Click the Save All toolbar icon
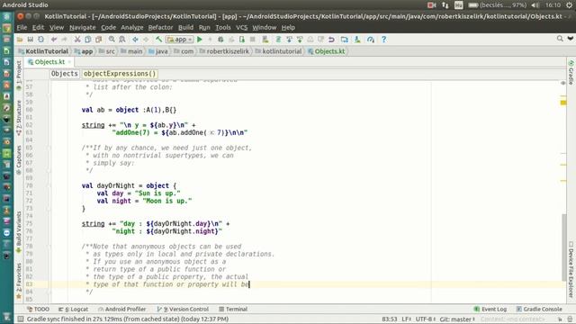 [30, 40]
